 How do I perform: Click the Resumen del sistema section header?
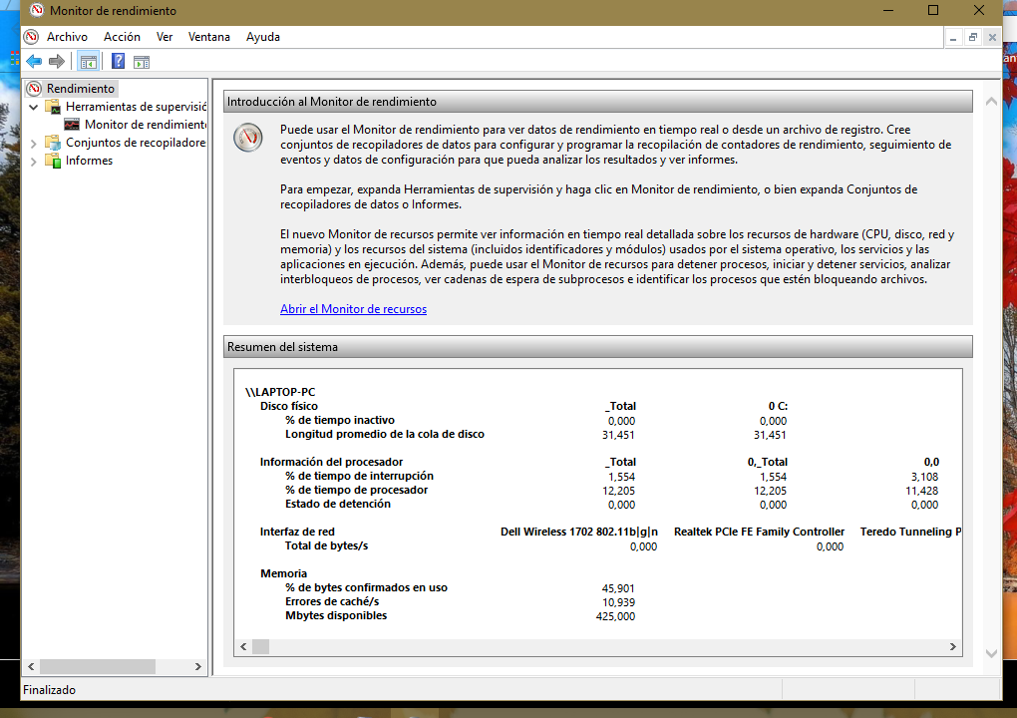[x=598, y=347]
